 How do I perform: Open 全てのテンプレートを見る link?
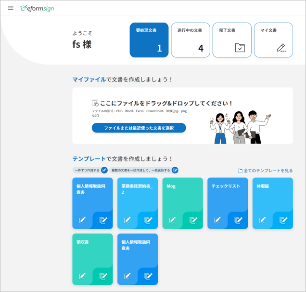(265, 171)
